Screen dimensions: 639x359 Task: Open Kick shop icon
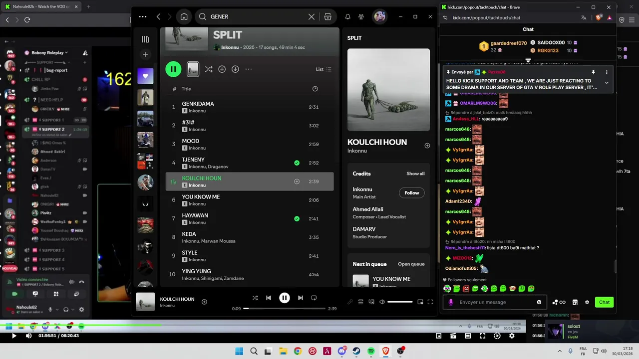tap(575, 302)
